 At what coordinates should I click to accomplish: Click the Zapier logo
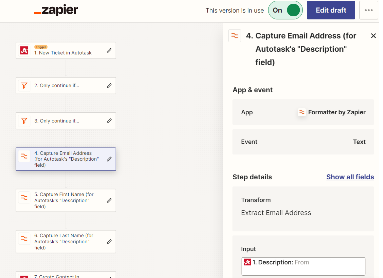(x=56, y=10)
